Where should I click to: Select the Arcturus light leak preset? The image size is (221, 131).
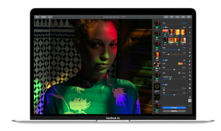171,32
